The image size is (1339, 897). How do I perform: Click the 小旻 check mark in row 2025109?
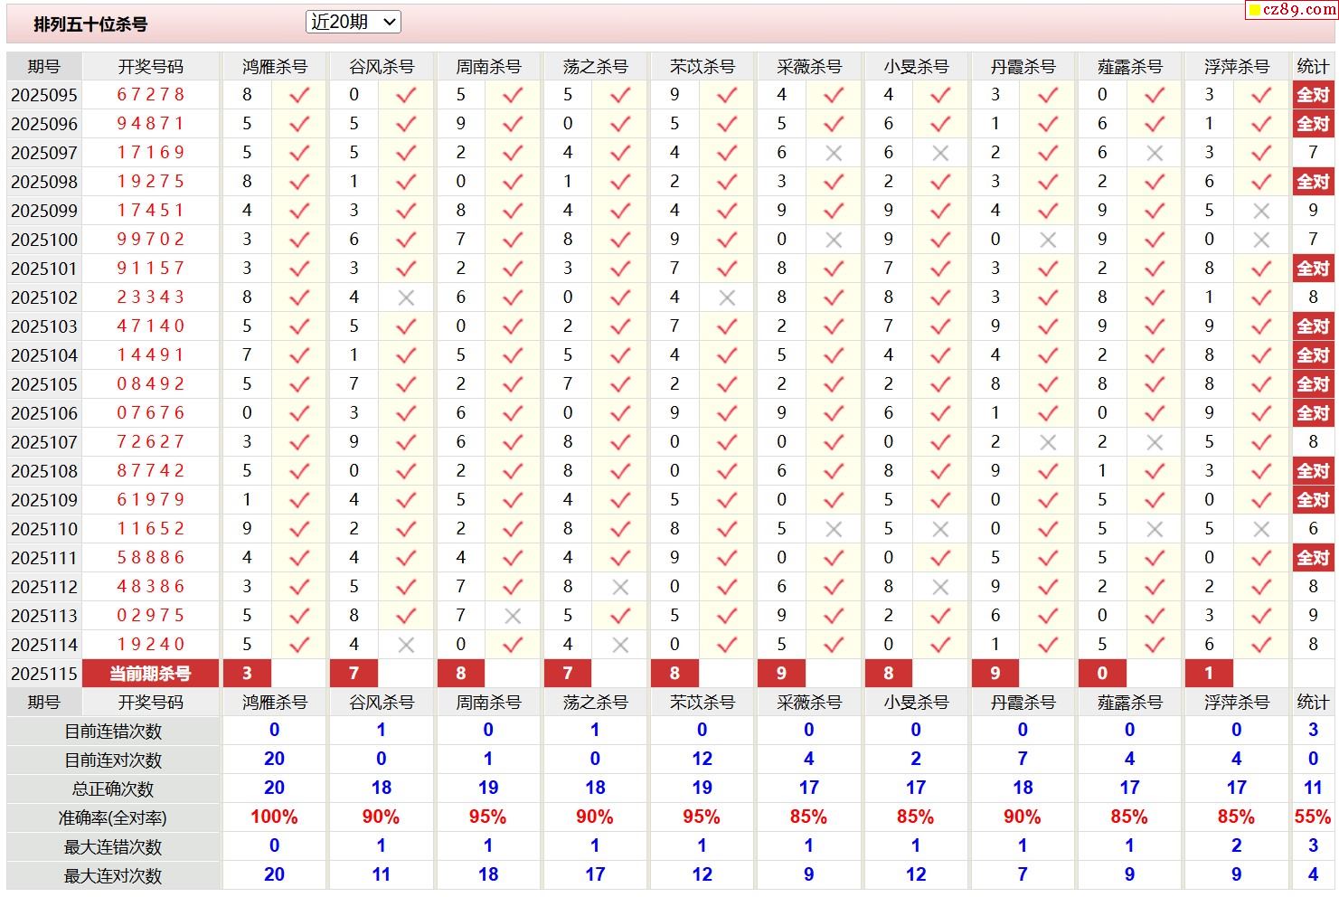click(940, 500)
